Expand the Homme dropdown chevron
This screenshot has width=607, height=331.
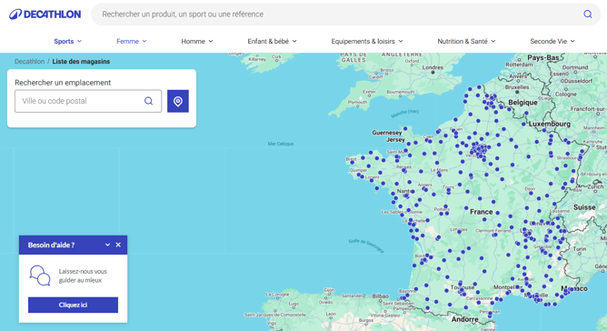click(x=211, y=41)
